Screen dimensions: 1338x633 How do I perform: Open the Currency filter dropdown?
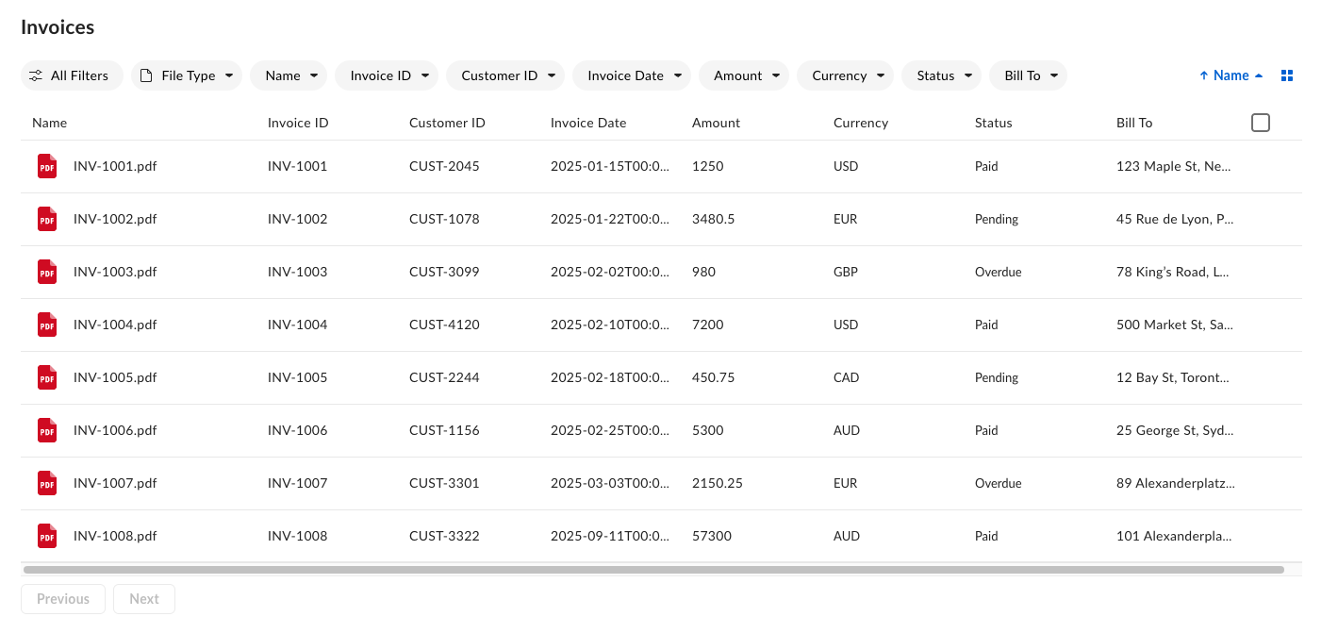(845, 75)
